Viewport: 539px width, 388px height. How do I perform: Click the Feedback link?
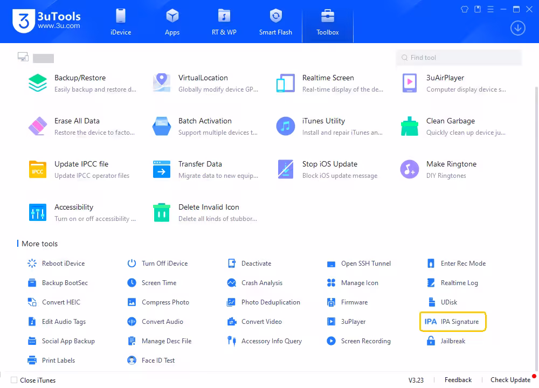(x=458, y=380)
